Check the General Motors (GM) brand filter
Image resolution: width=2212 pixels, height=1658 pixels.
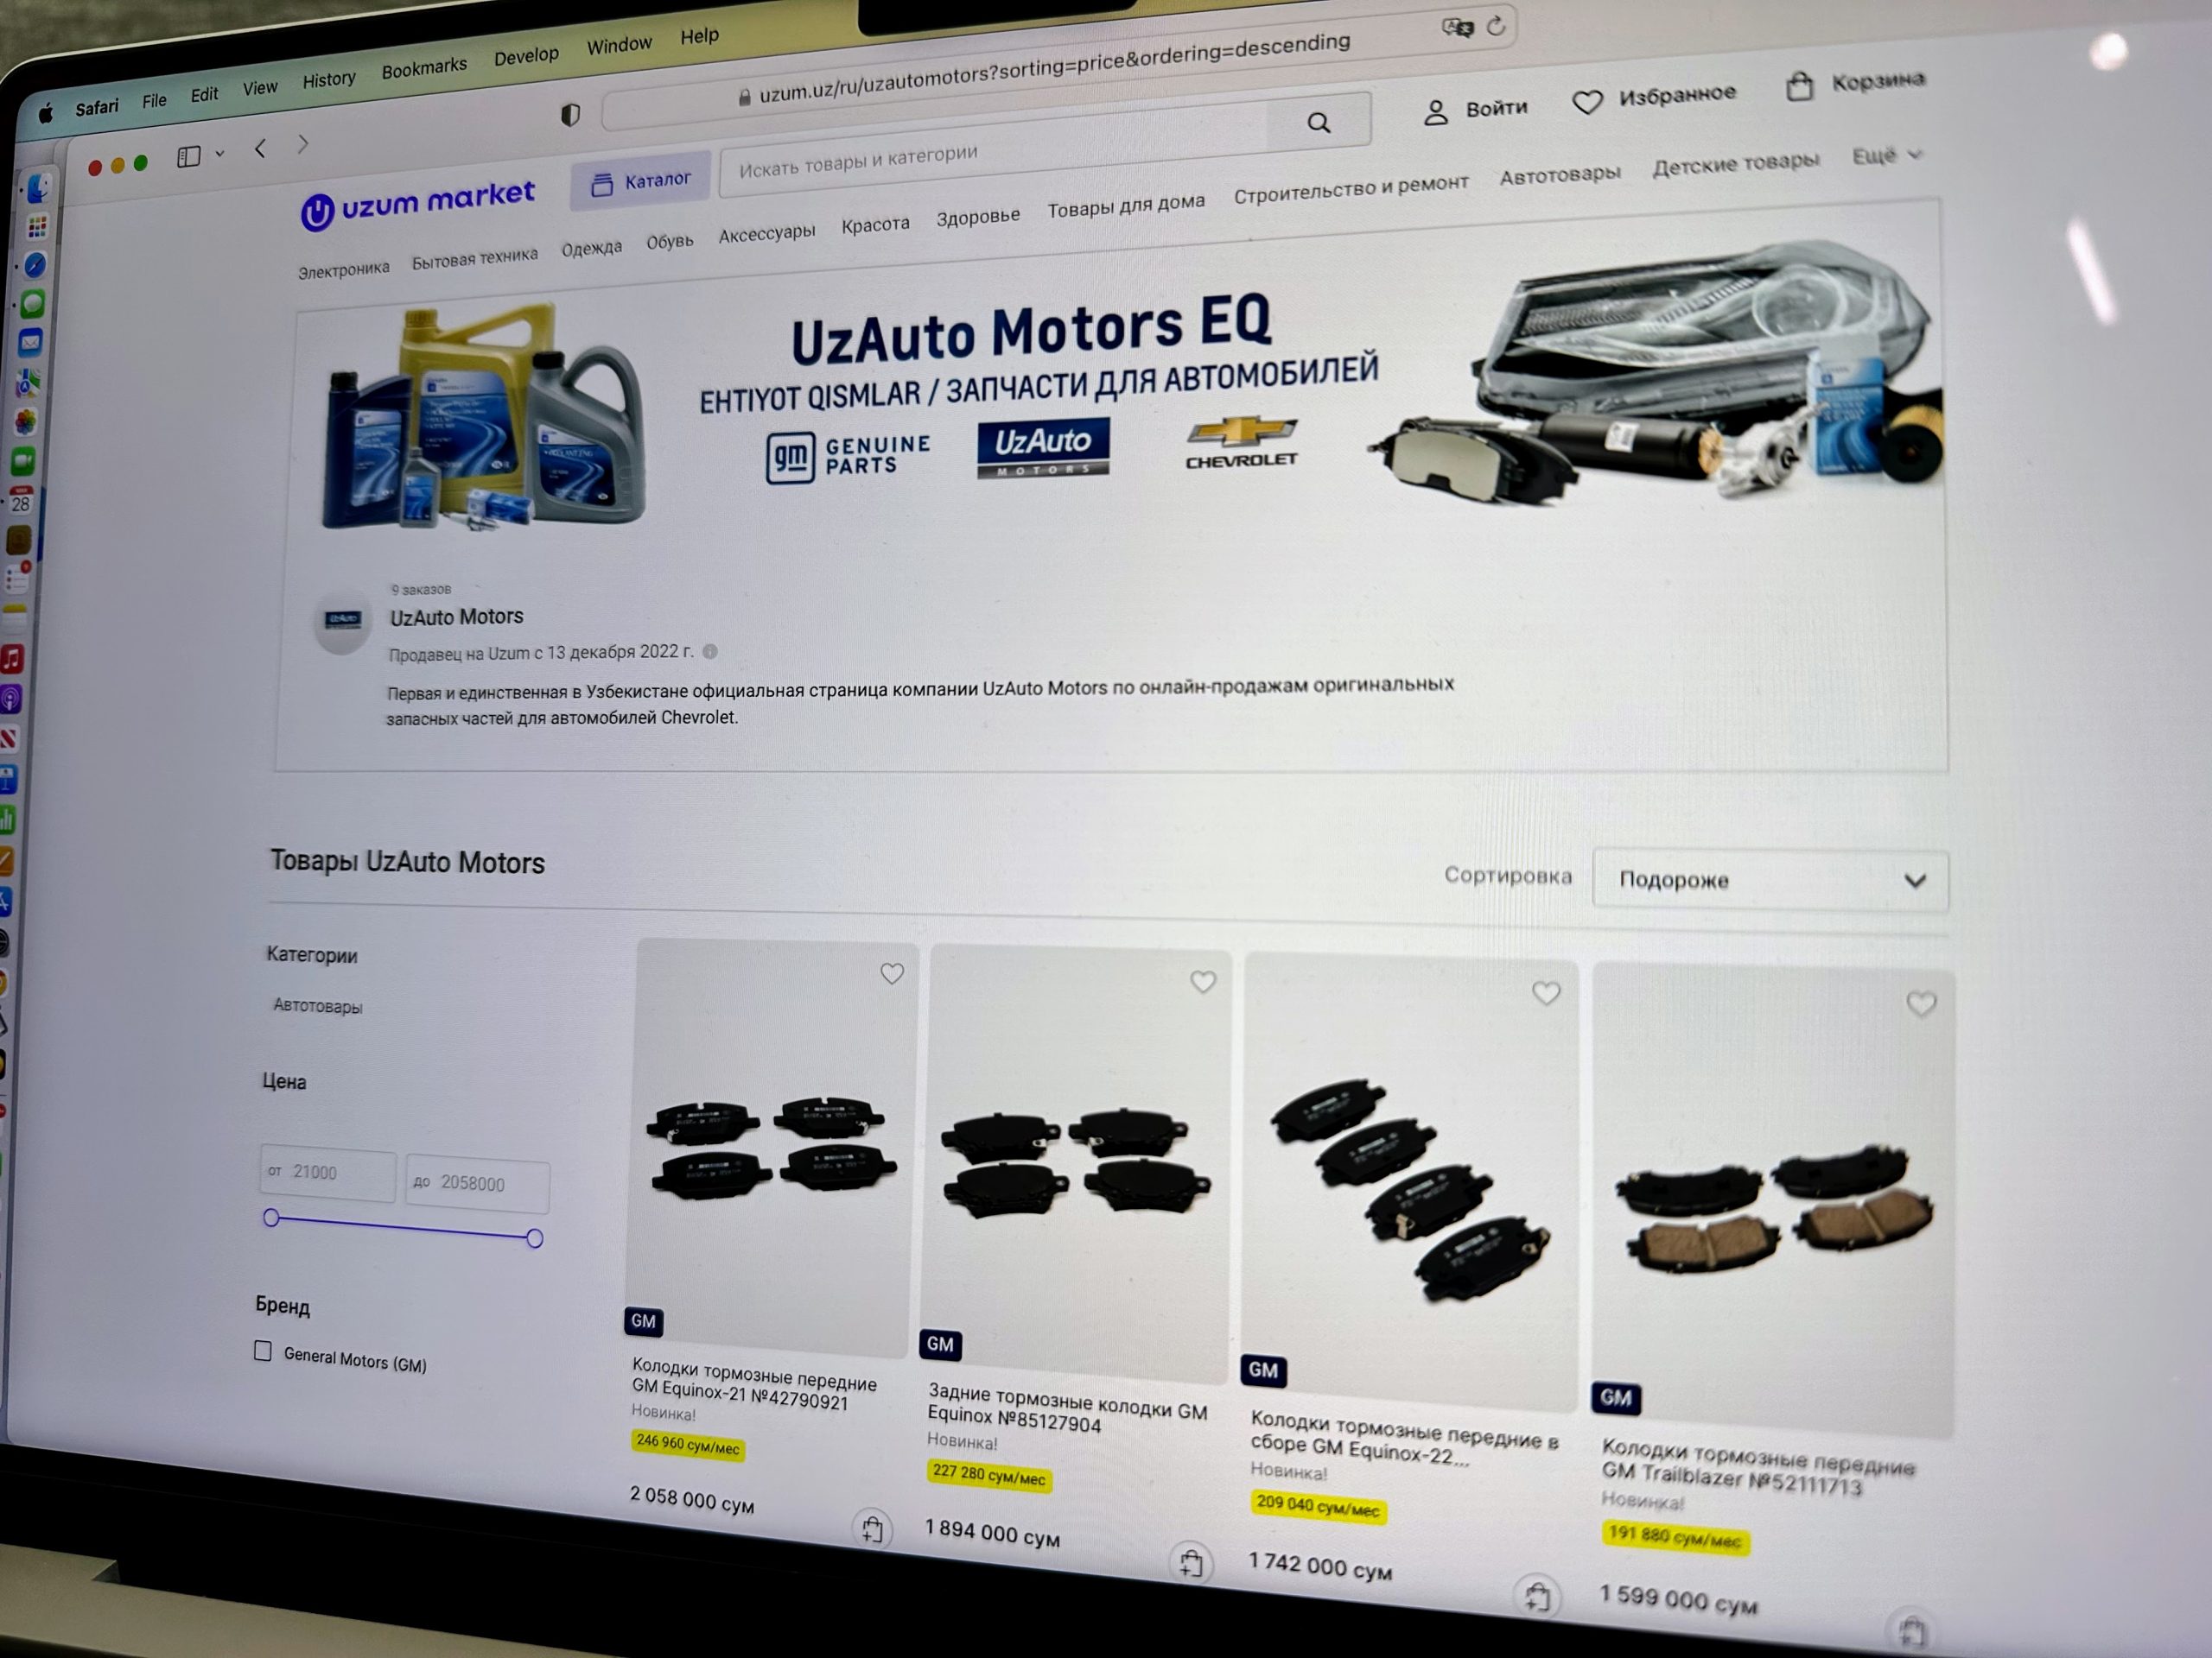[x=263, y=1351]
